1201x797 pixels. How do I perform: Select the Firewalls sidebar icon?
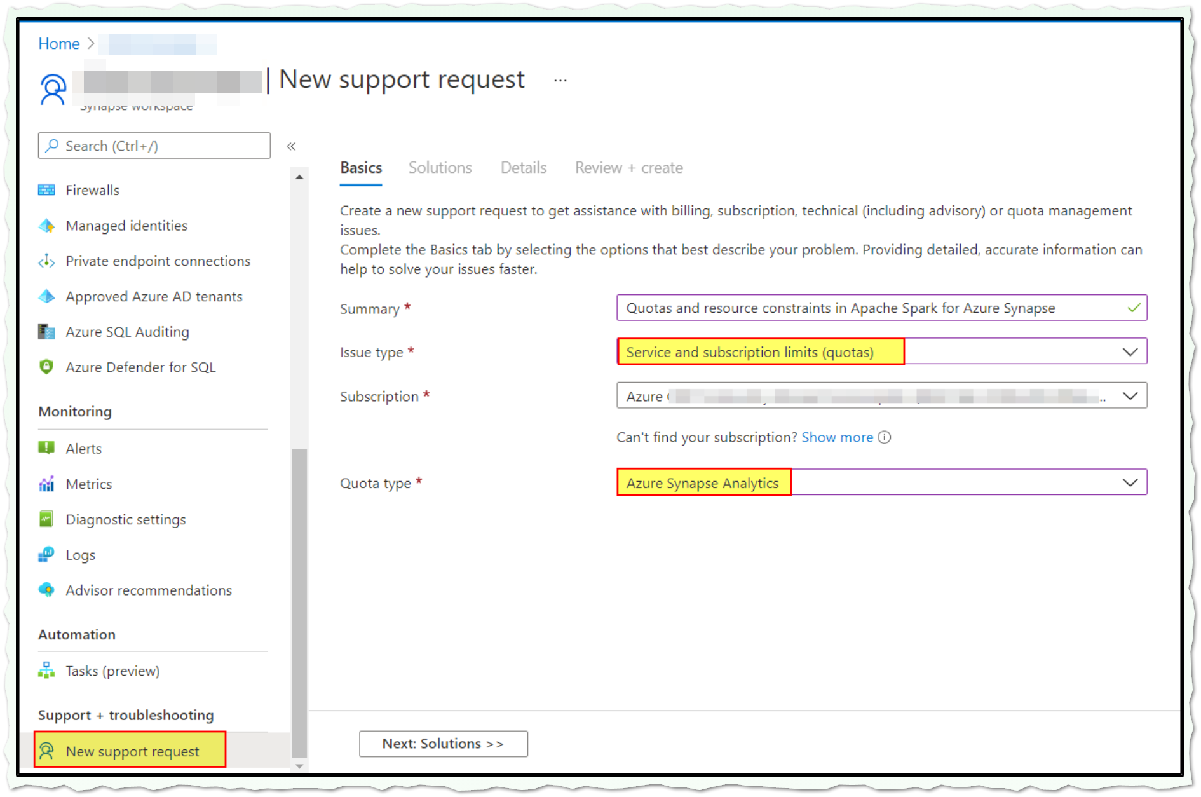tap(46, 189)
